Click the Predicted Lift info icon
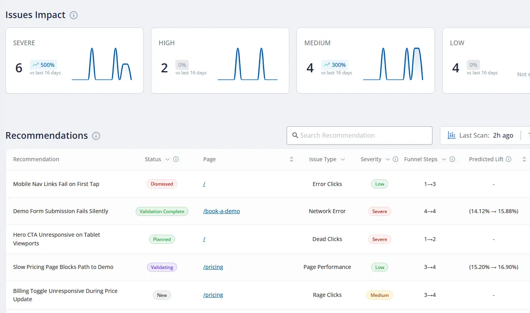The image size is (530, 313). [x=508, y=159]
